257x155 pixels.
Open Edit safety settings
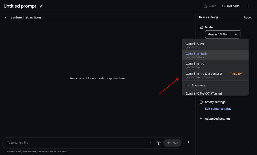coord(218,109)
